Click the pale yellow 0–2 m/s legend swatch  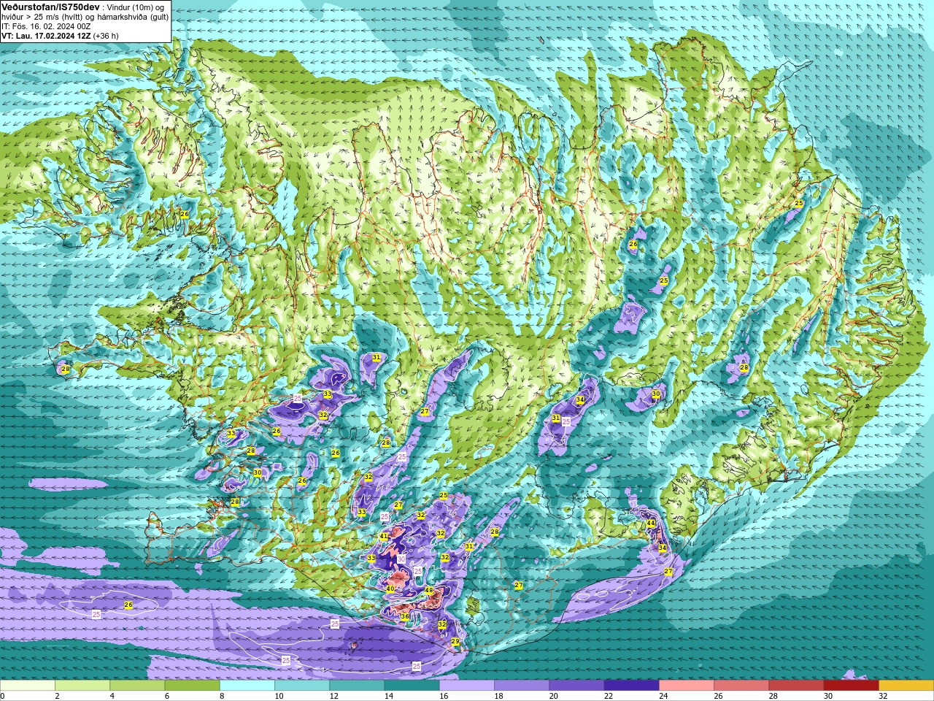tap(28, 686)
